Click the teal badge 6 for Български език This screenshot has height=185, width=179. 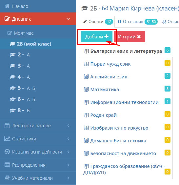(168, 50)
